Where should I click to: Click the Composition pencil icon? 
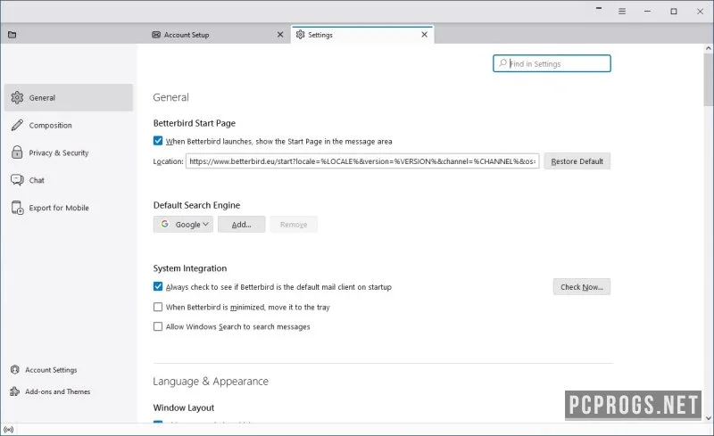[17, 125]
